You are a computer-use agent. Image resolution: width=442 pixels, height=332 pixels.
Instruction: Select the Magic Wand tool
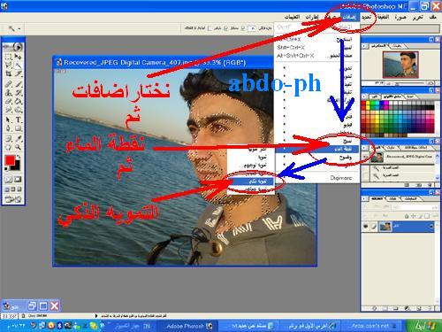(19, 66)
